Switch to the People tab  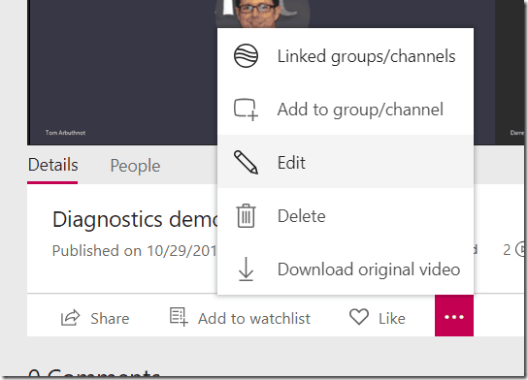click(x=135, y=166)
